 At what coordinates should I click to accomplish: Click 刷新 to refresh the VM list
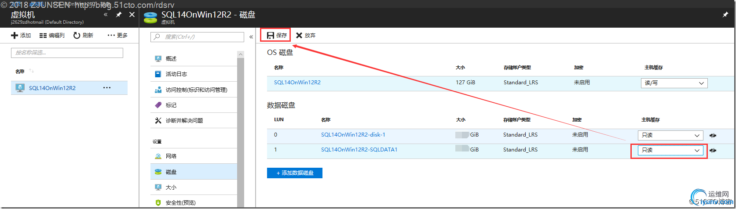83,35
